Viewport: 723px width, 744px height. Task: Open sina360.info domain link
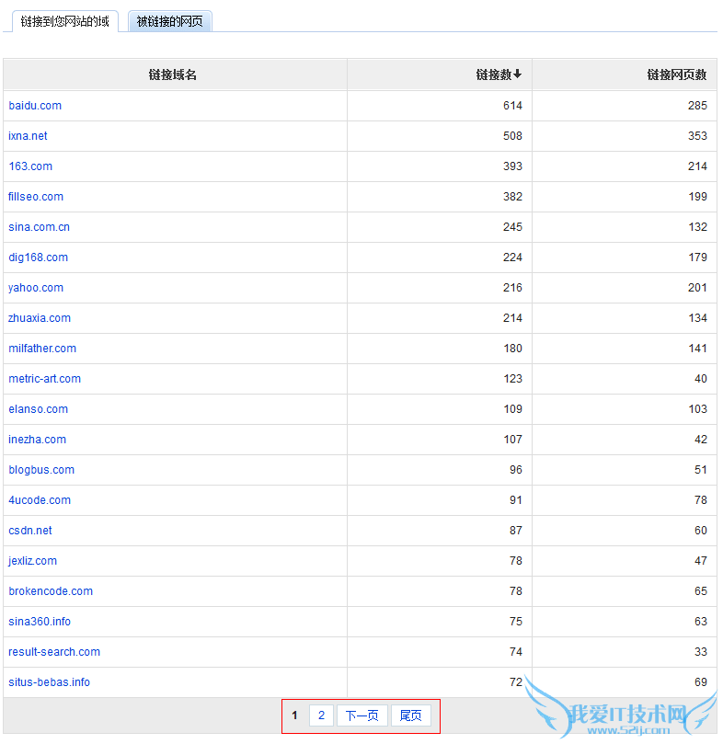point(40,622)
